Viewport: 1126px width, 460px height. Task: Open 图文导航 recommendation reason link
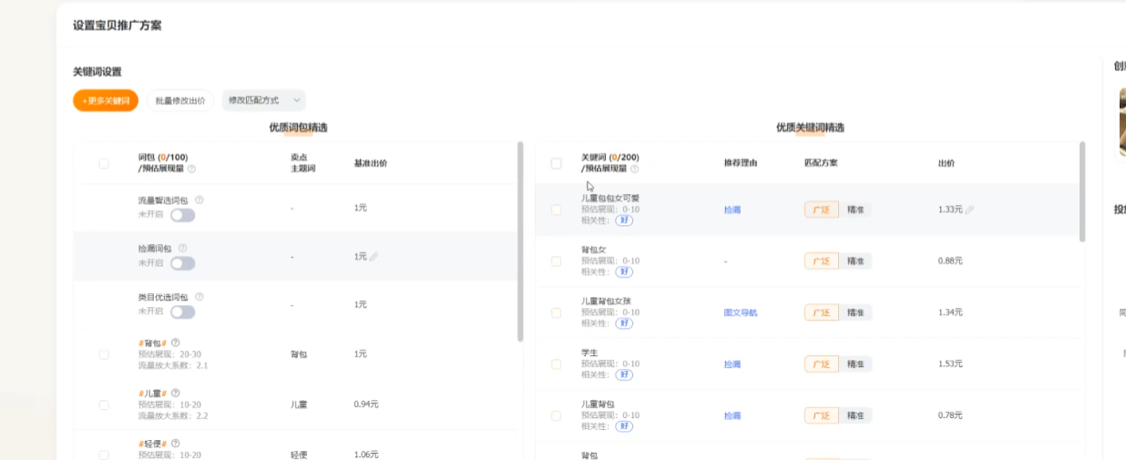tap(740, 312)
